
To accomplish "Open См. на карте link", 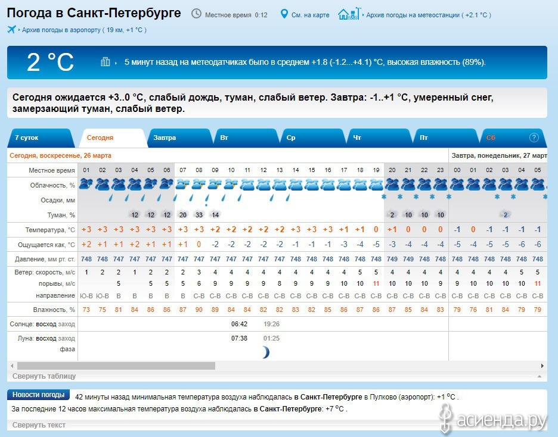I will 311,15.
